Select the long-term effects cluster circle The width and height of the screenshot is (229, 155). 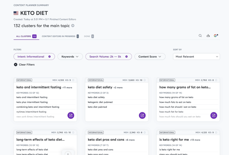pyautogui.click(x=73, y=133)
